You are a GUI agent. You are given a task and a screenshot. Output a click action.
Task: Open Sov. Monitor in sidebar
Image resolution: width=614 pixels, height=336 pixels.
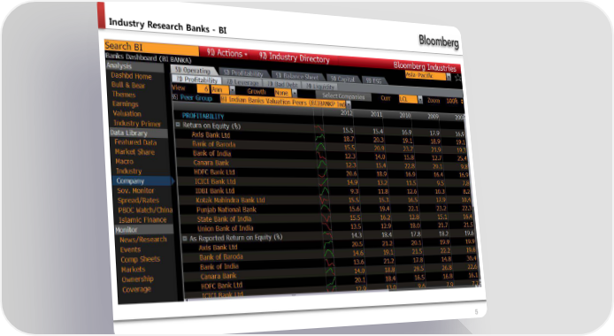(135, 190)
